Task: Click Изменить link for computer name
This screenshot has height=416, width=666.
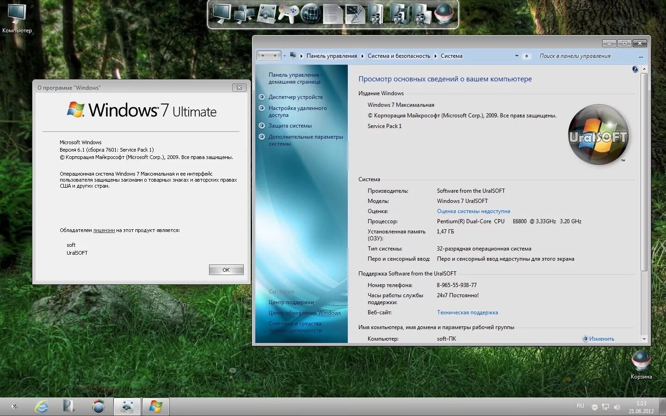Action: [x=601, y=339]
